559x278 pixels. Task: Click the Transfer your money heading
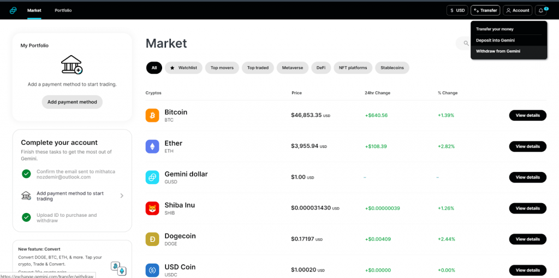pos(495,29)
